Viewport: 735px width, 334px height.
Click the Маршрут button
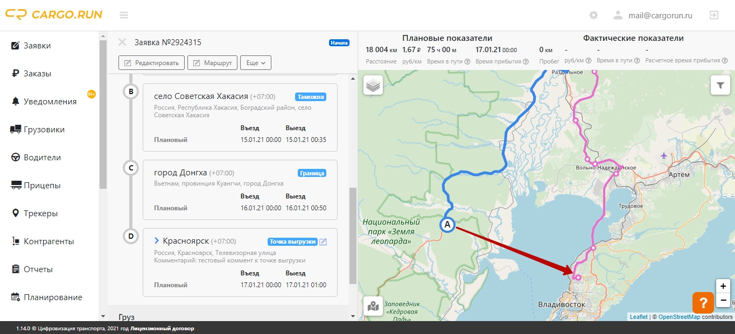(x=212, y=63)
